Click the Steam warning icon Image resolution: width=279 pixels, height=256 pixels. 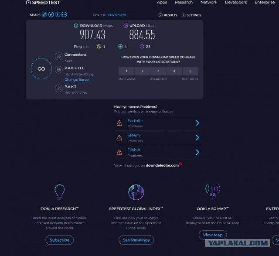coord(119,138)
